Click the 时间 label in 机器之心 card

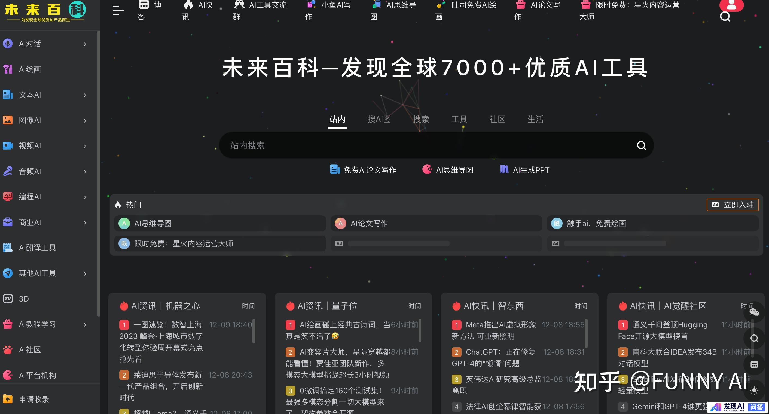pos(248,306)
